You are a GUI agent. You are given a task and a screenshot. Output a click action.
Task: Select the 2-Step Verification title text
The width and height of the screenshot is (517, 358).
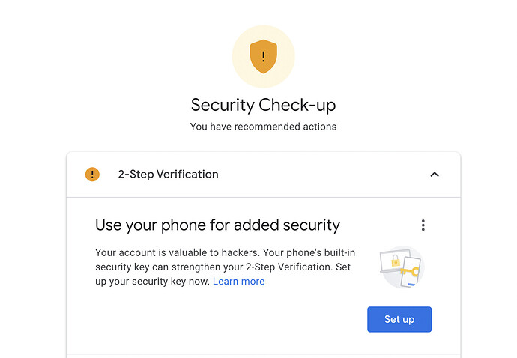(168, 175)
